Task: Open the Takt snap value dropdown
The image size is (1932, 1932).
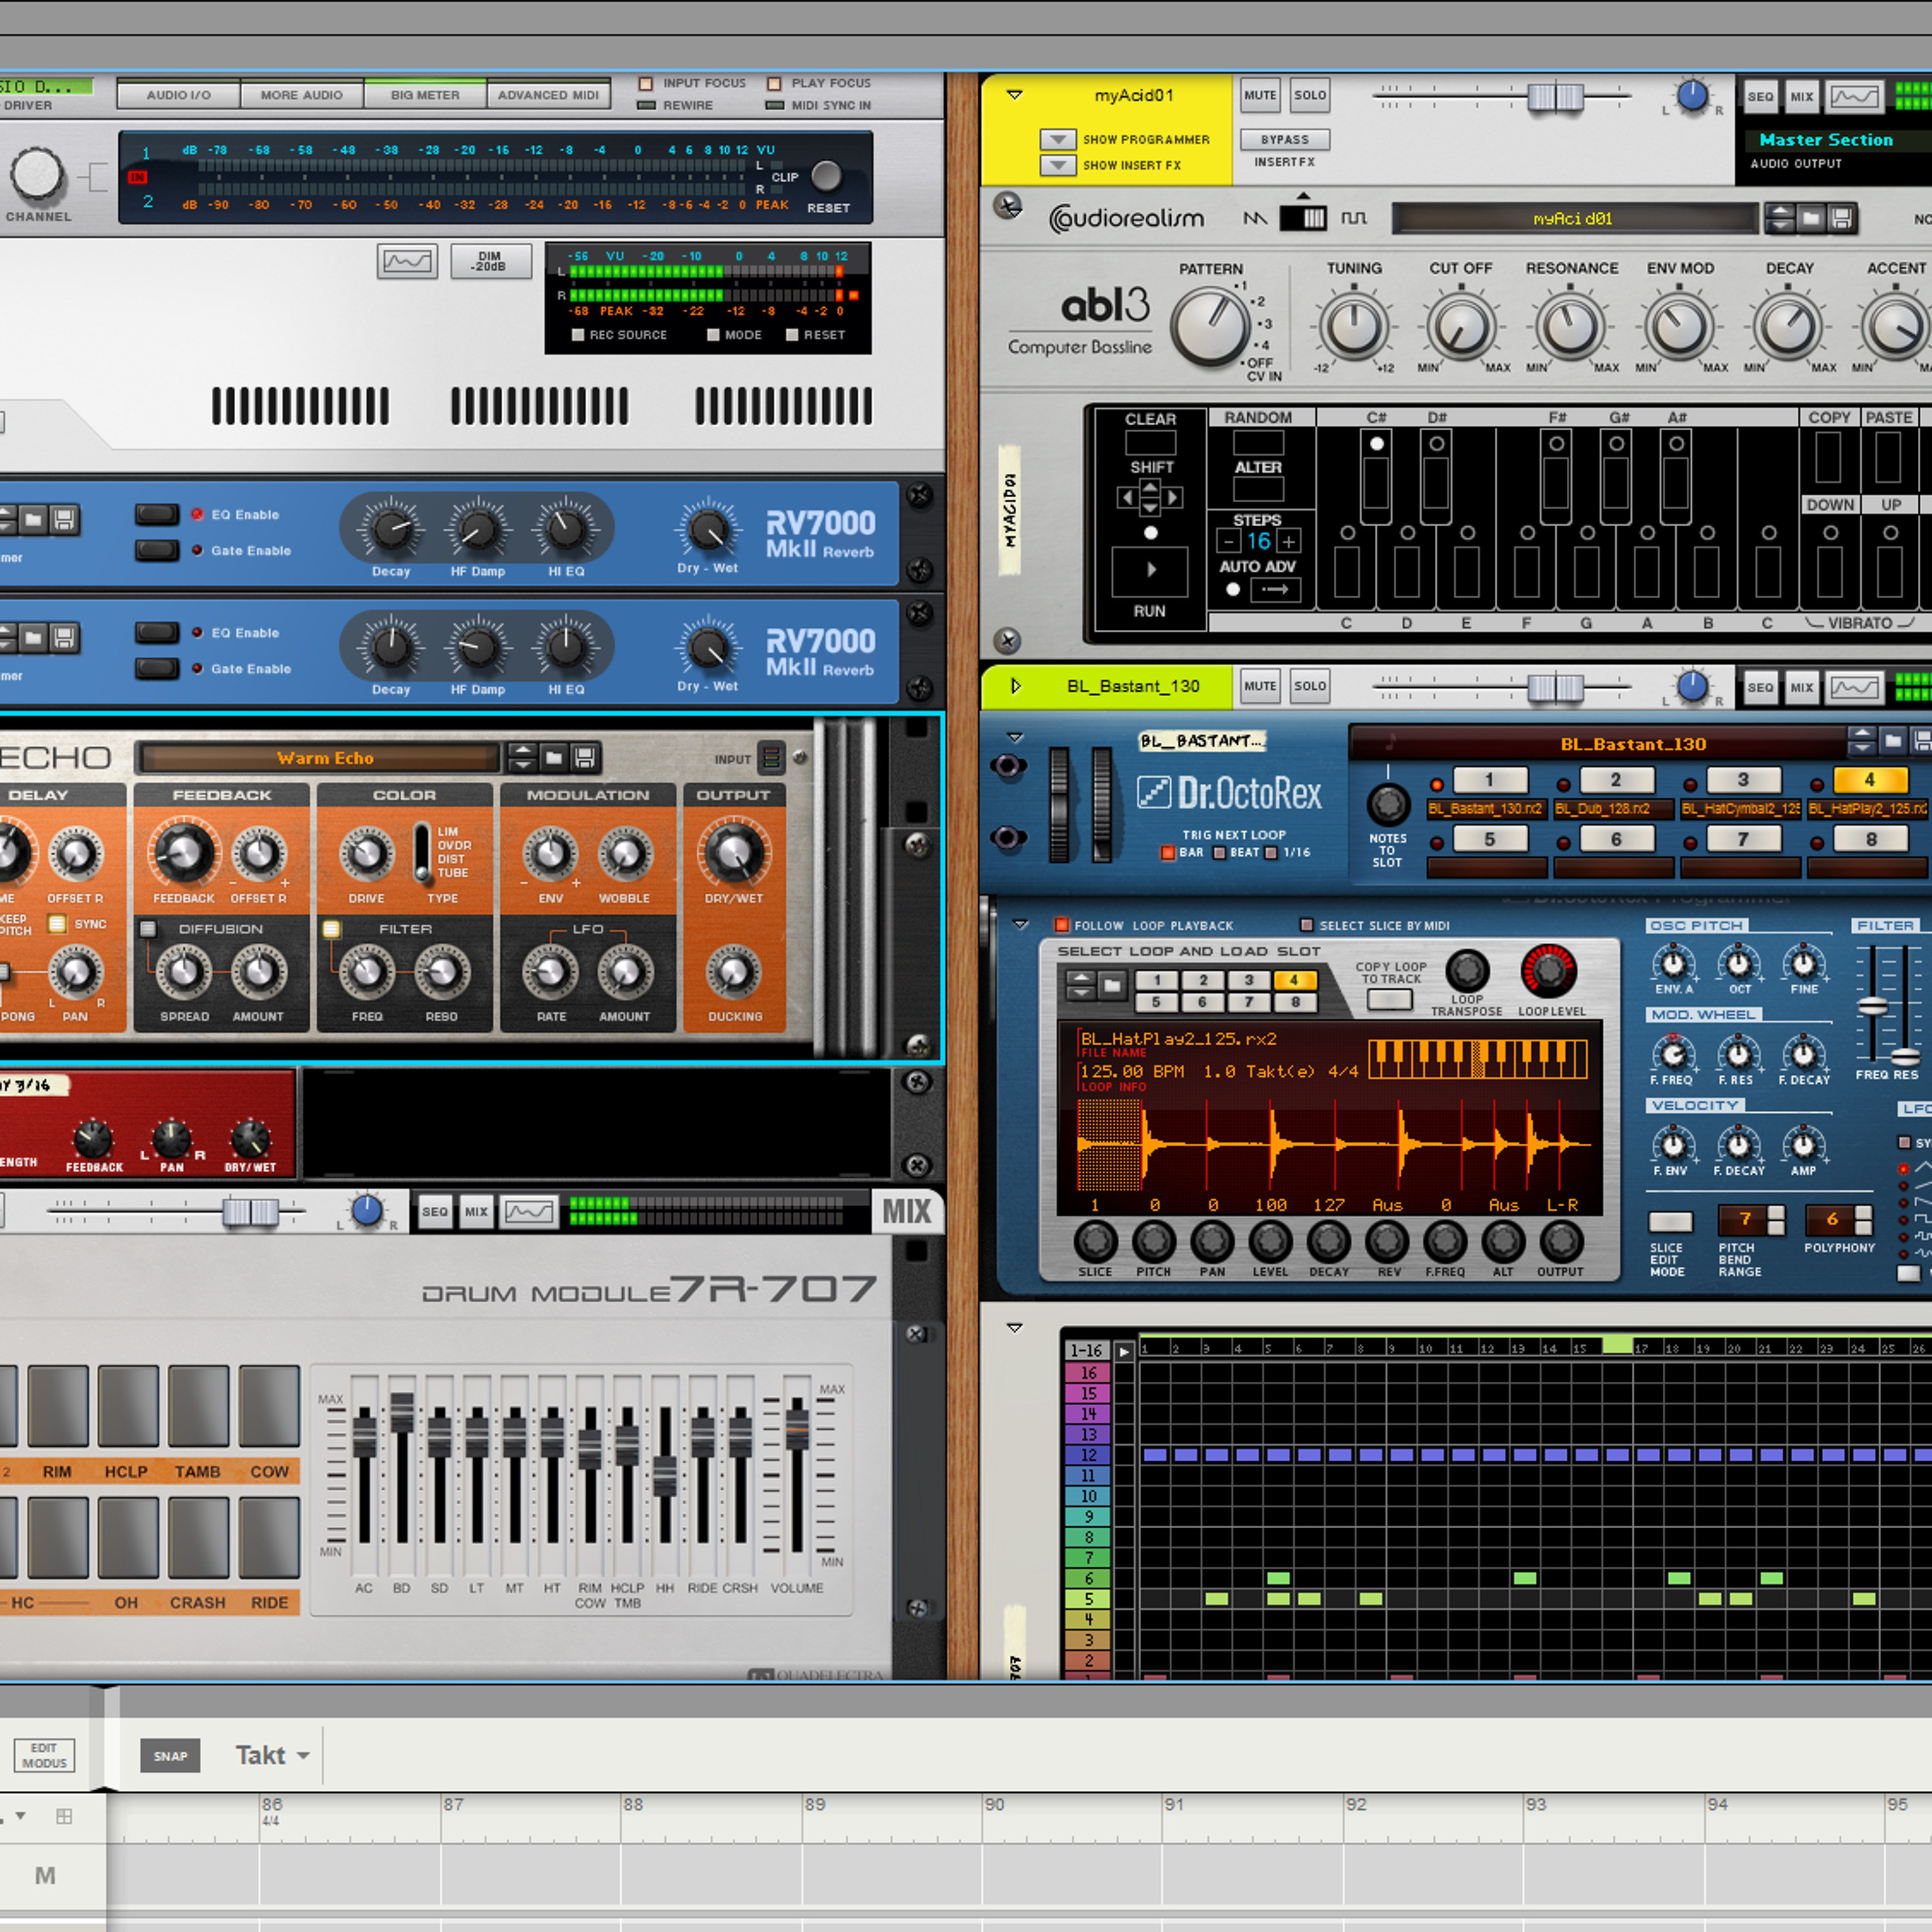Action: point(272,1755)
